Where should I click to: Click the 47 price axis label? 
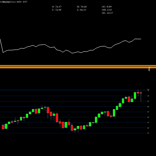click(x=148, y=123)
